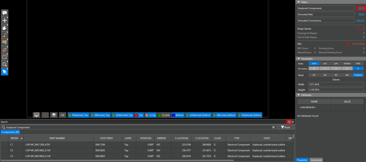The image size is (366, 162).
Task: Toggle the Bottom layer visibility
Action: [178, 115]
